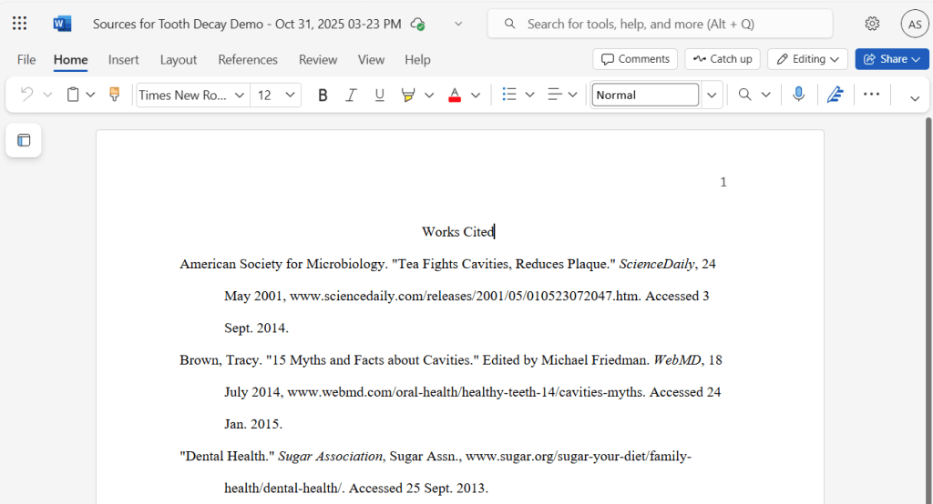Screen dimensions: 933x504
Task: Switch to the Review tab
Action: (318, 59)
